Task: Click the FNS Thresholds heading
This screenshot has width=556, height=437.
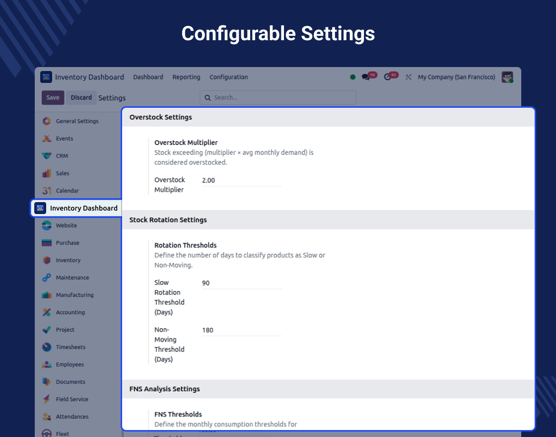Action: click(178, 414)
